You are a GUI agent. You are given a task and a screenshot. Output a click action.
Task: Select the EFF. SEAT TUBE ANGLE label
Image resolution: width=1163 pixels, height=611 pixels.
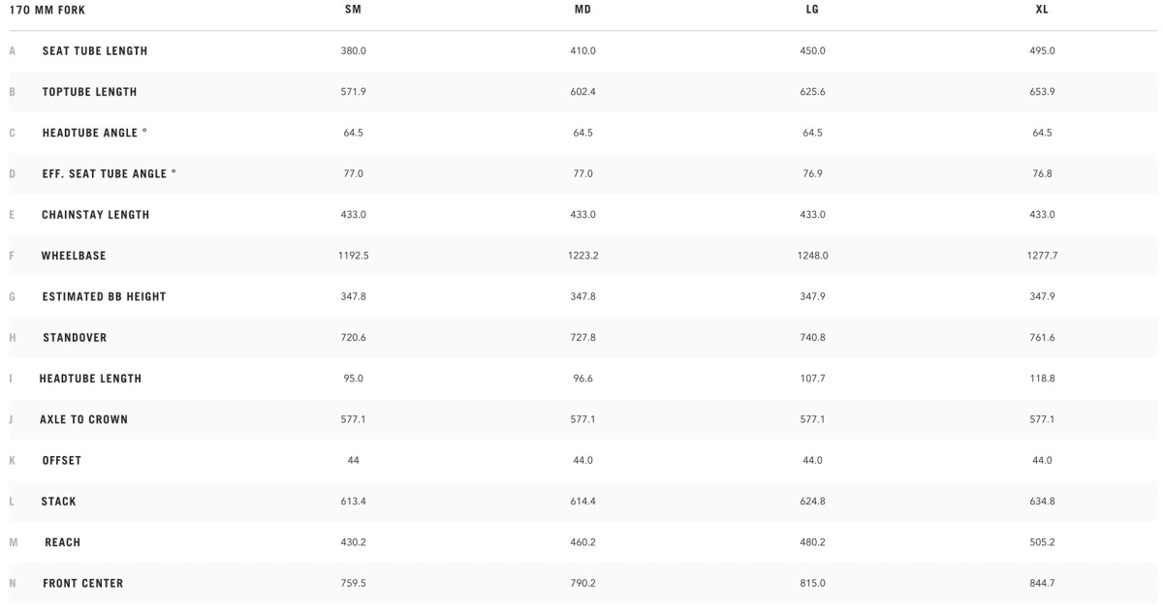click(x=110, y=173)
